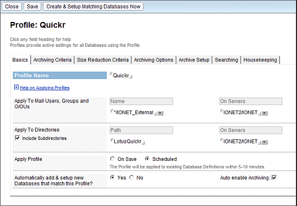Screen dimensions: 297x206
Task: Click Create & Setup Matching Databases Now
Action: (93, 6)
